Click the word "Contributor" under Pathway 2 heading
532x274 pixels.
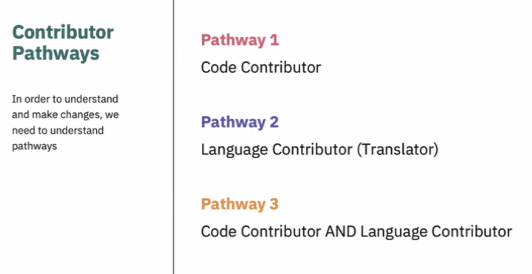coord(312,150)
